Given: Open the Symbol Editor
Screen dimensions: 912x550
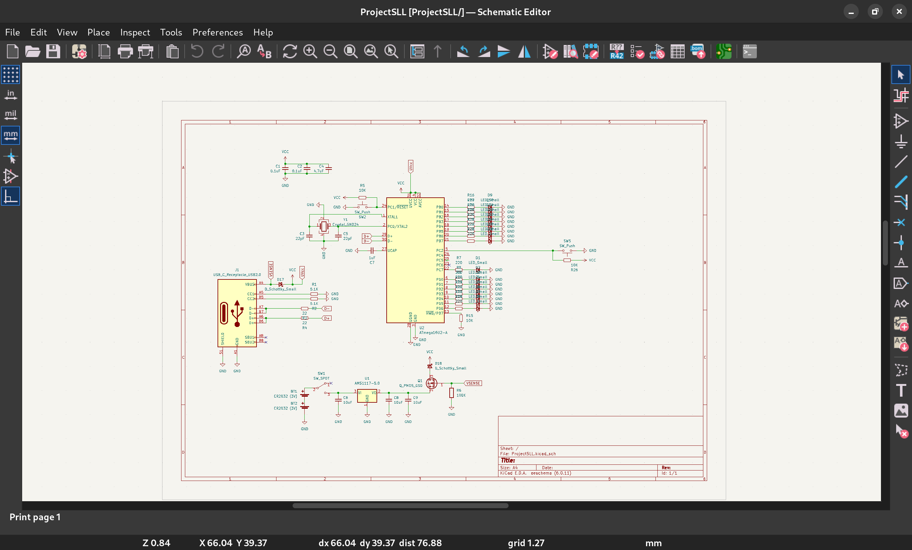Looking at the screenshot, I should (x=550, y=51).
